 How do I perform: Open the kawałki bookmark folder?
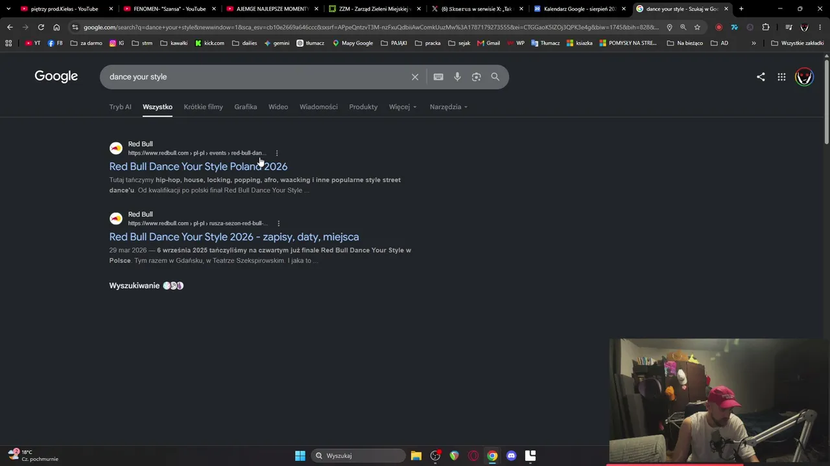[173, 43]
